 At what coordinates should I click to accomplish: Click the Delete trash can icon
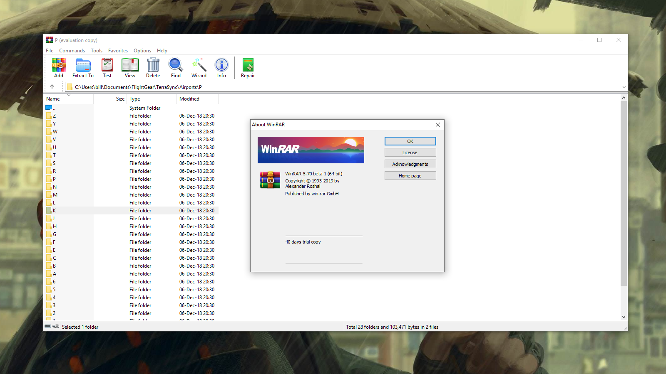(x=153, y=65)
